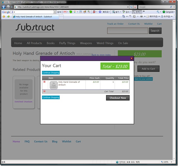This screenshot has height=166, width=178.
Task: Open the Weapons category
Action: coord(86,43)
